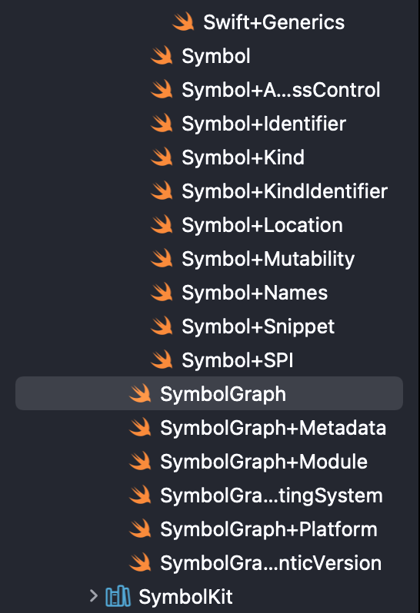Image resolution: width=420 pixels, height=613 pixels.
Task: Select the Symbol+KindIdentifier file
Action: (x=285, y=191)
